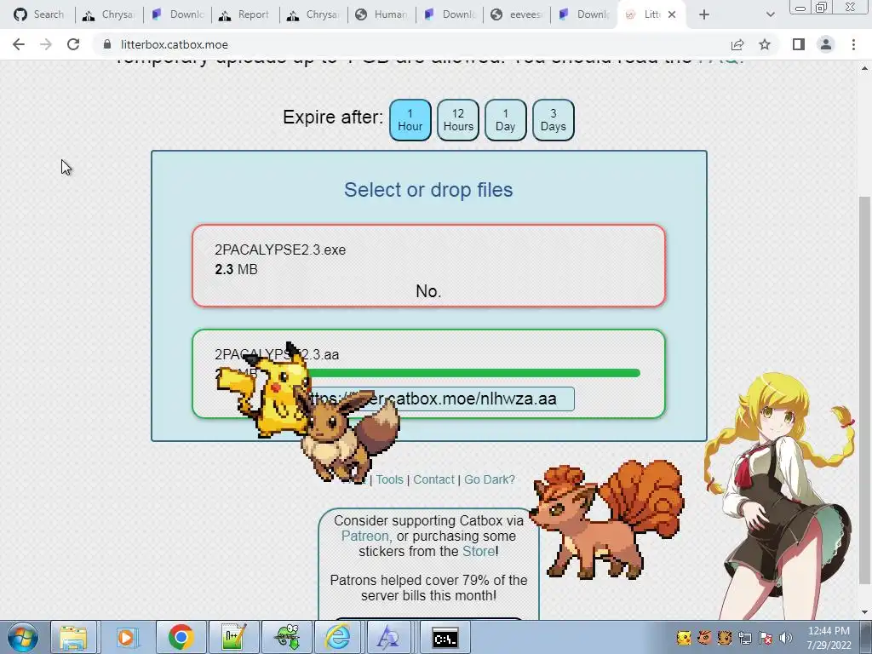Switch to the GitHub Search tab

[39, 14]
